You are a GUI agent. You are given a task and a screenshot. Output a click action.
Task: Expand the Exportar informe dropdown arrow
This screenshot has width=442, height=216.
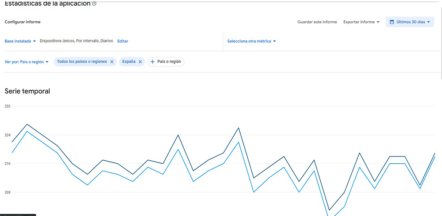click(378, 22)
